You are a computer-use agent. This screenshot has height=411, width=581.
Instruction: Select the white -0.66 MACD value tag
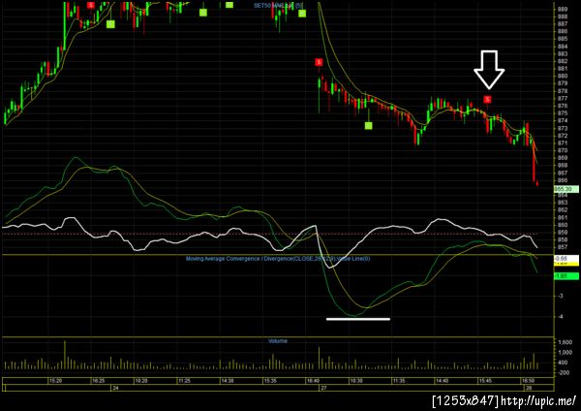click(566, 258)
